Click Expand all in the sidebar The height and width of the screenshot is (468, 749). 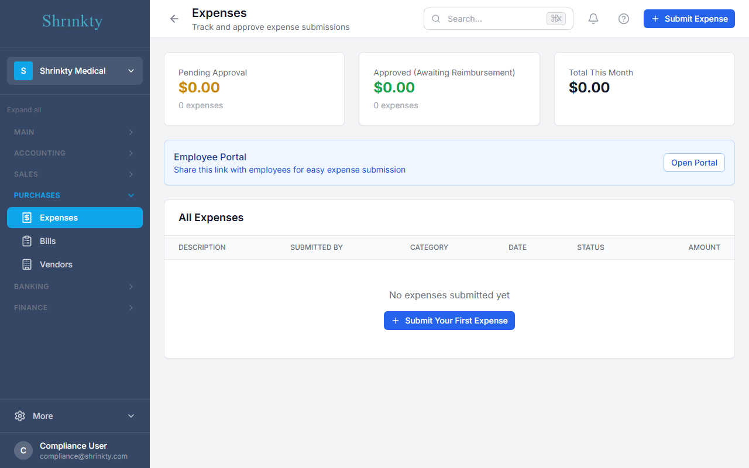pyautogui.click(x=24, y=110)
